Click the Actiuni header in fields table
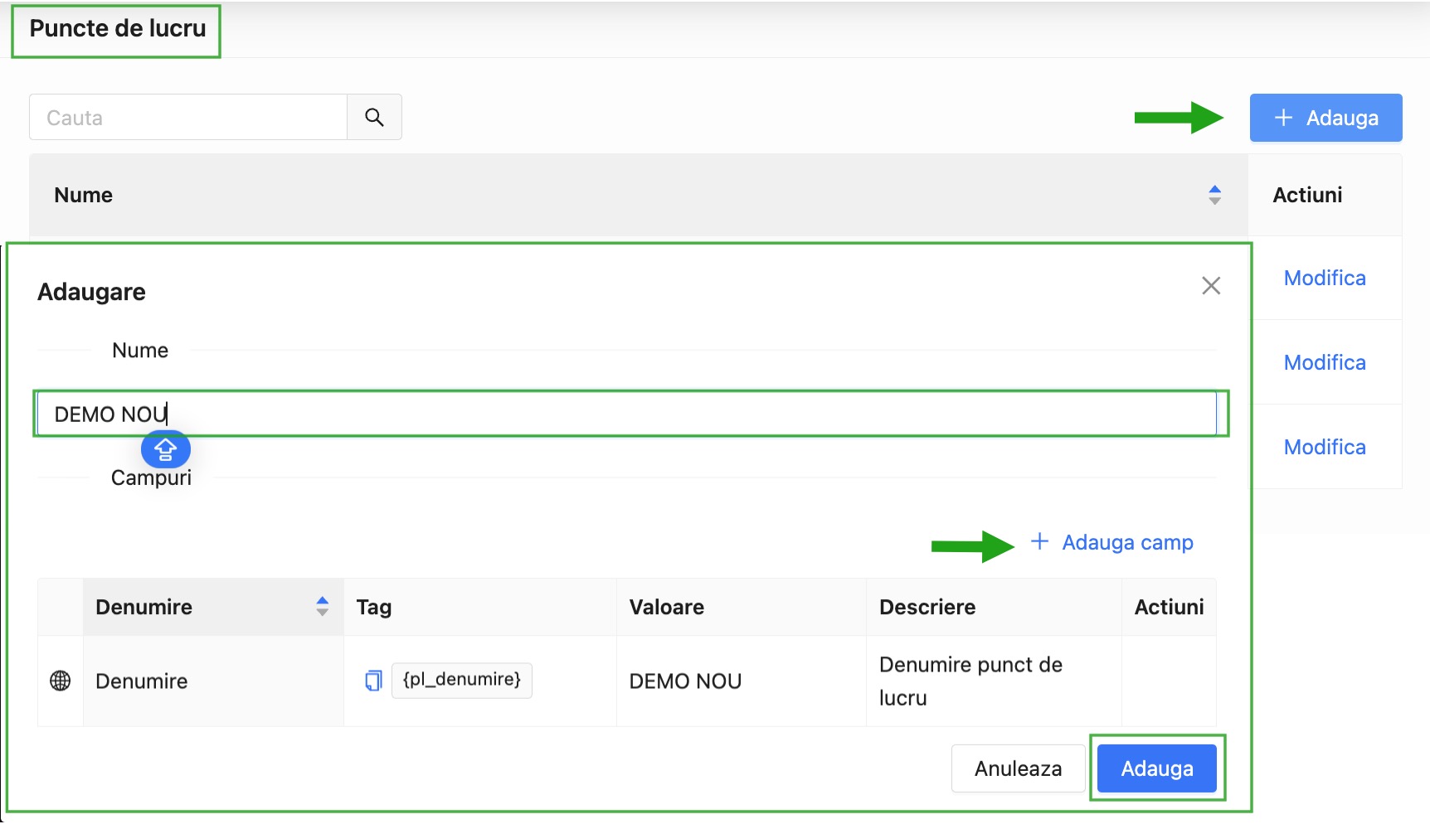1430x824 pixels. point(1169,607)
